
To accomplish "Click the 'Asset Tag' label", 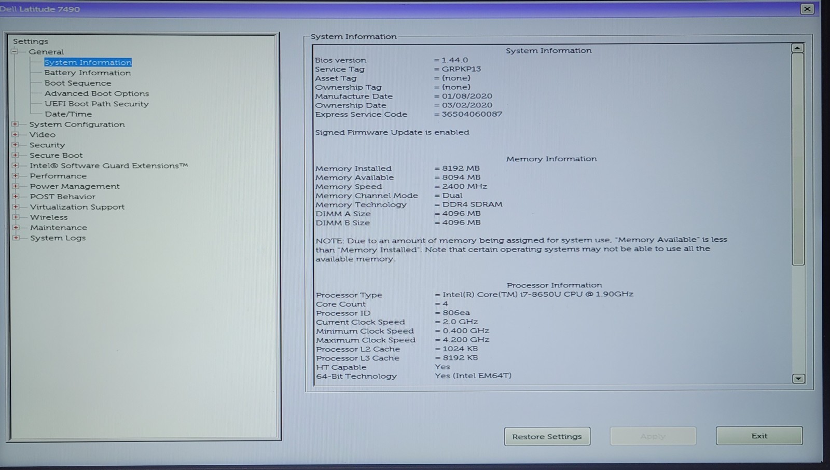I will pos(336,78).
